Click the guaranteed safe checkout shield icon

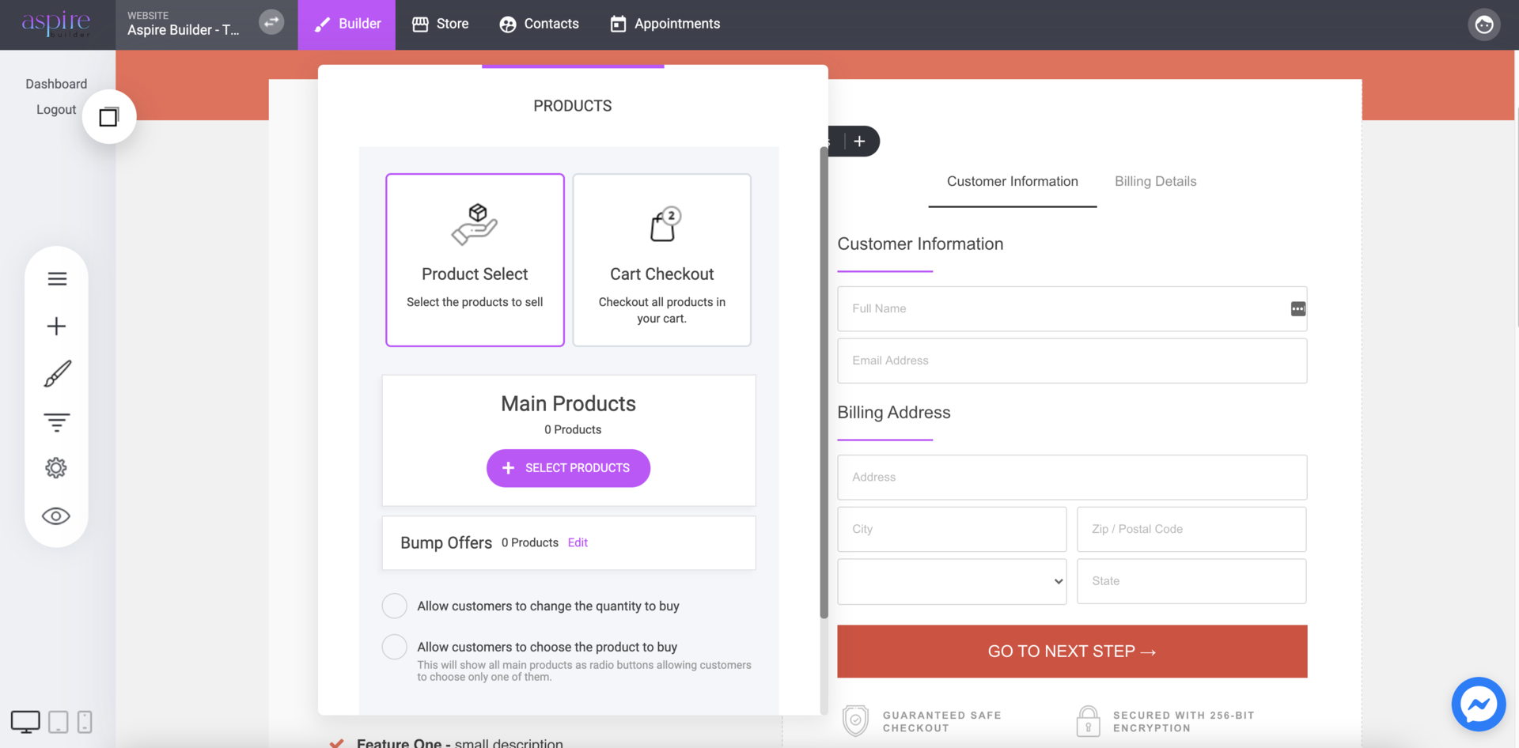pyautogui.click(x=855, y=721)
